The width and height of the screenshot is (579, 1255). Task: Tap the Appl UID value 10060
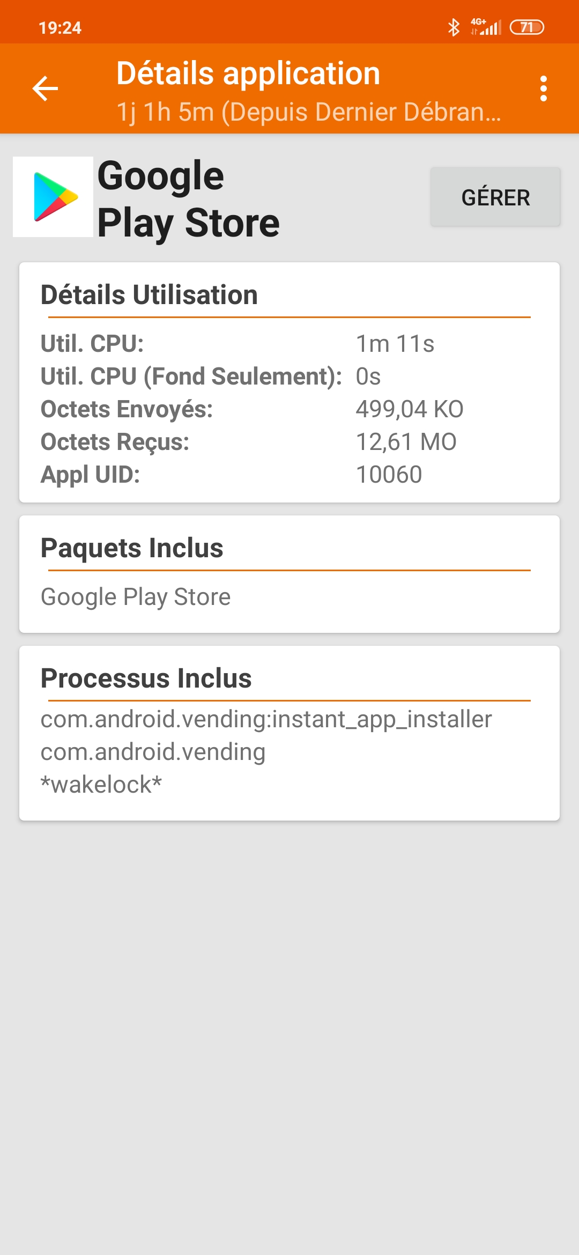tap(389, 475)
